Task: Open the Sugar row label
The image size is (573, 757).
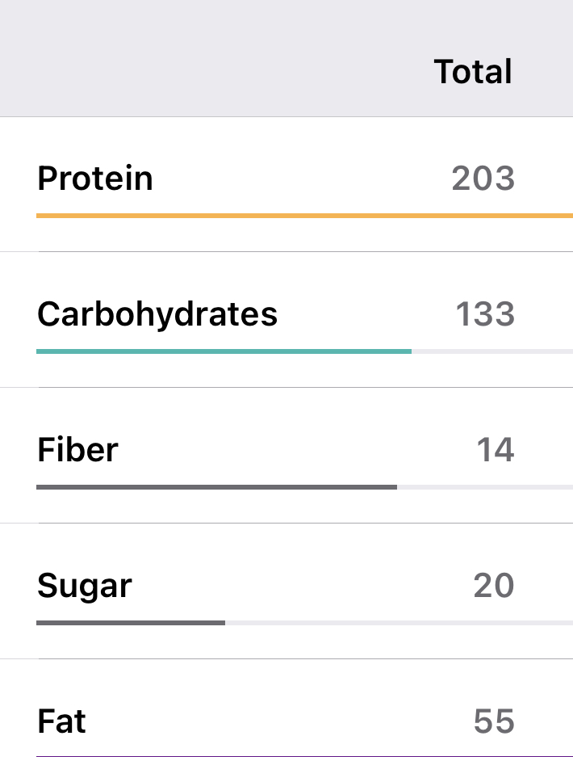Action: point(85,586)
